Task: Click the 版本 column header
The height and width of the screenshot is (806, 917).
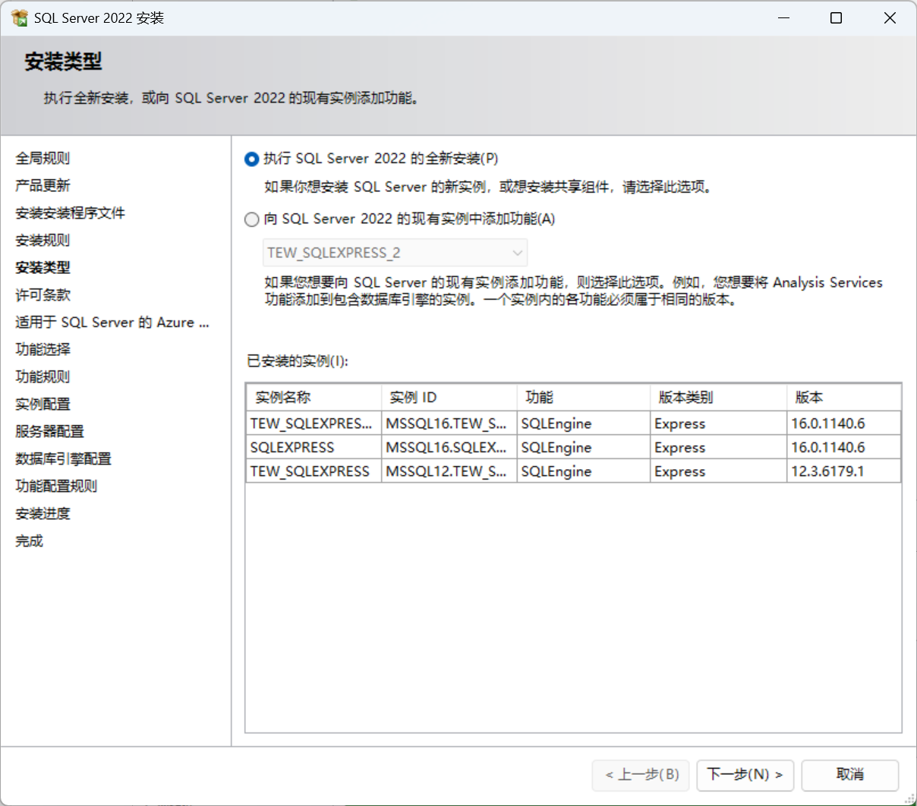Action: pyautogui.click(x=843, y=397)
